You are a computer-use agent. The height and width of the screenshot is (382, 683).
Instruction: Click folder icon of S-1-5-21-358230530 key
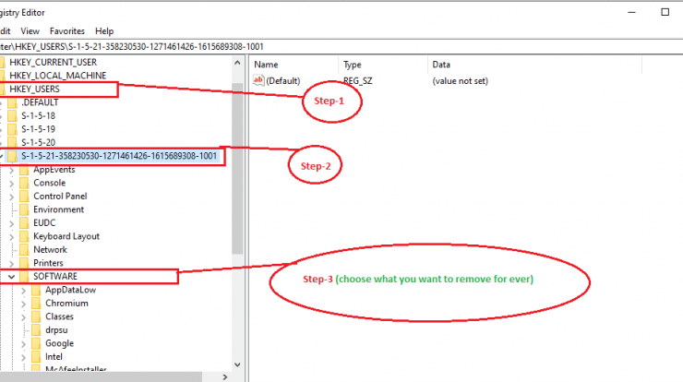[12, 156]
